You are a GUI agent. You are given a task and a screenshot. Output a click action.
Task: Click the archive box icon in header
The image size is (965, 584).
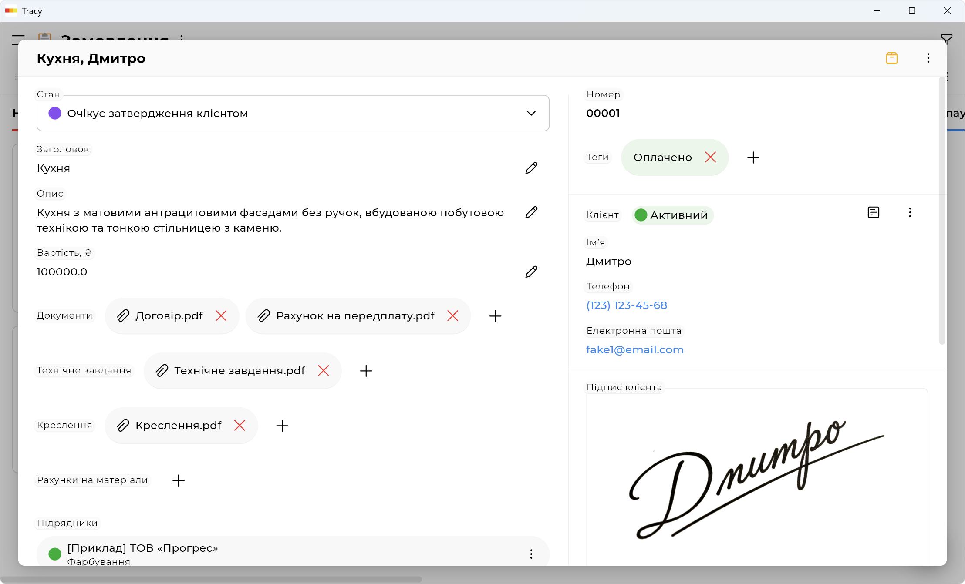click(x=891, y=58)
